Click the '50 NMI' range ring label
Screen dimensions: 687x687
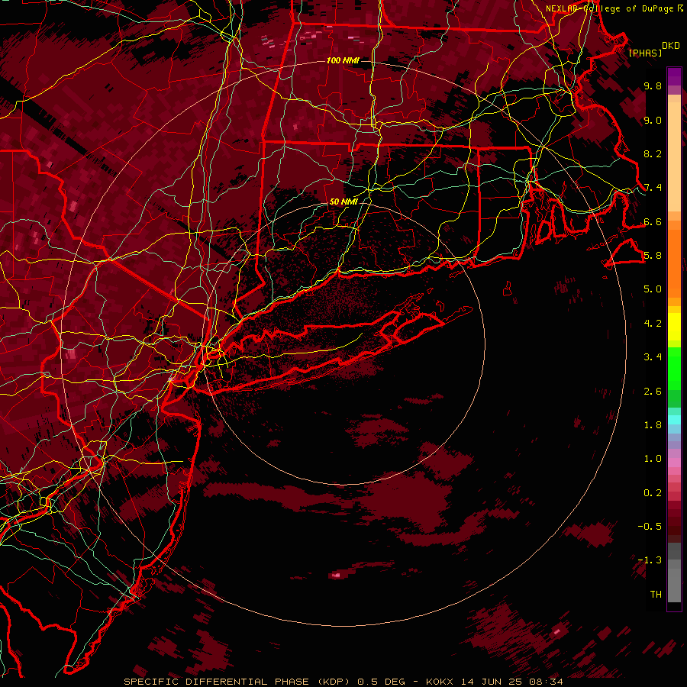343,202
